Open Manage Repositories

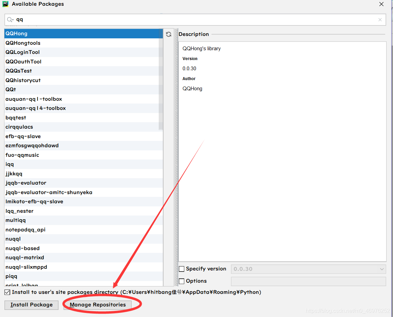pyautogui.click(x=98, y=305)
